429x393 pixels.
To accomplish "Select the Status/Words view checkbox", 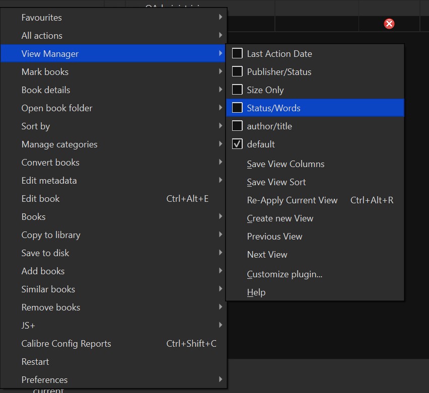I will click(237, 108).
